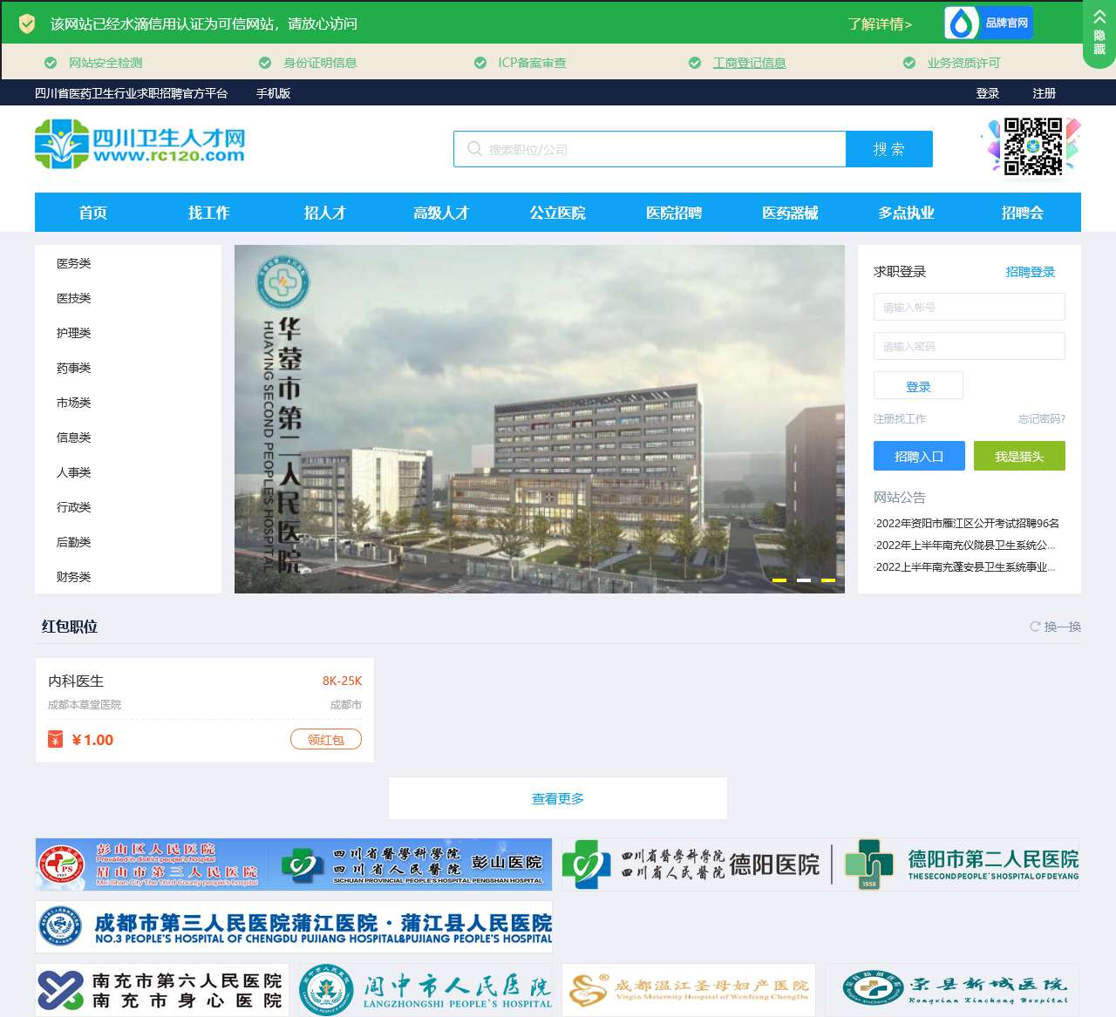This screenshot has width=1116, height=1017.
Task: Click the 品牌官网 water-drop badge
Action: pyautogui.click(x=989, y=24)
